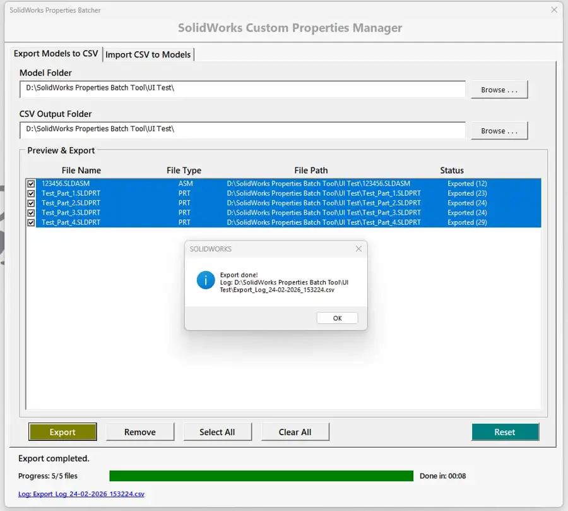Click the information icon in the SOLIDWORKS dialog
The image size is (568, 511).
(x=205, y=280)
